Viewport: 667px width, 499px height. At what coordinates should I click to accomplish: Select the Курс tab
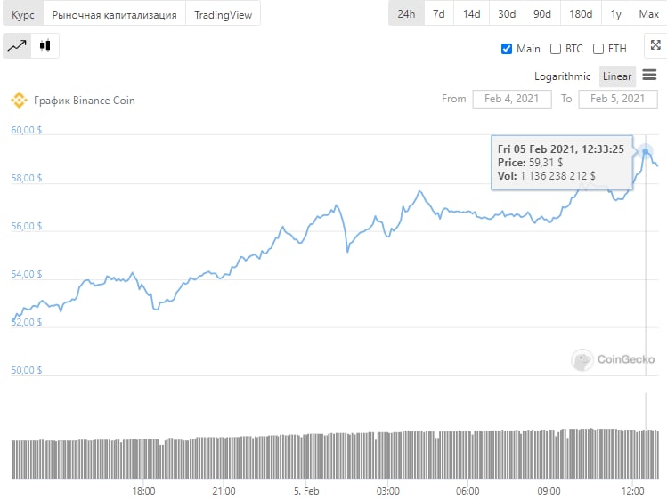point(23,15)
